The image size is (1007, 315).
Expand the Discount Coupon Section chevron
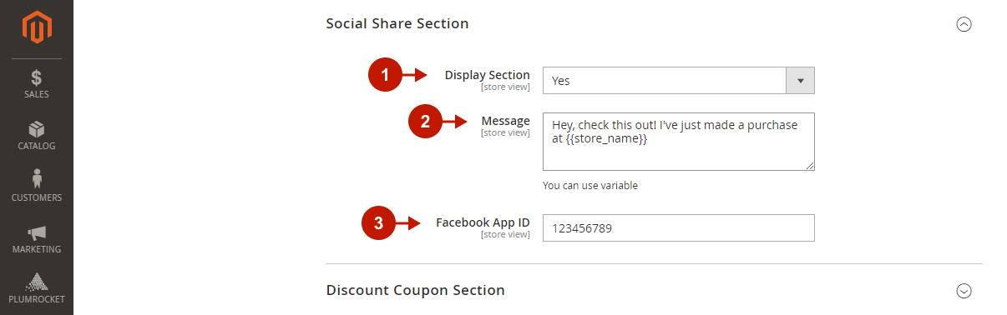pos(964,291)
